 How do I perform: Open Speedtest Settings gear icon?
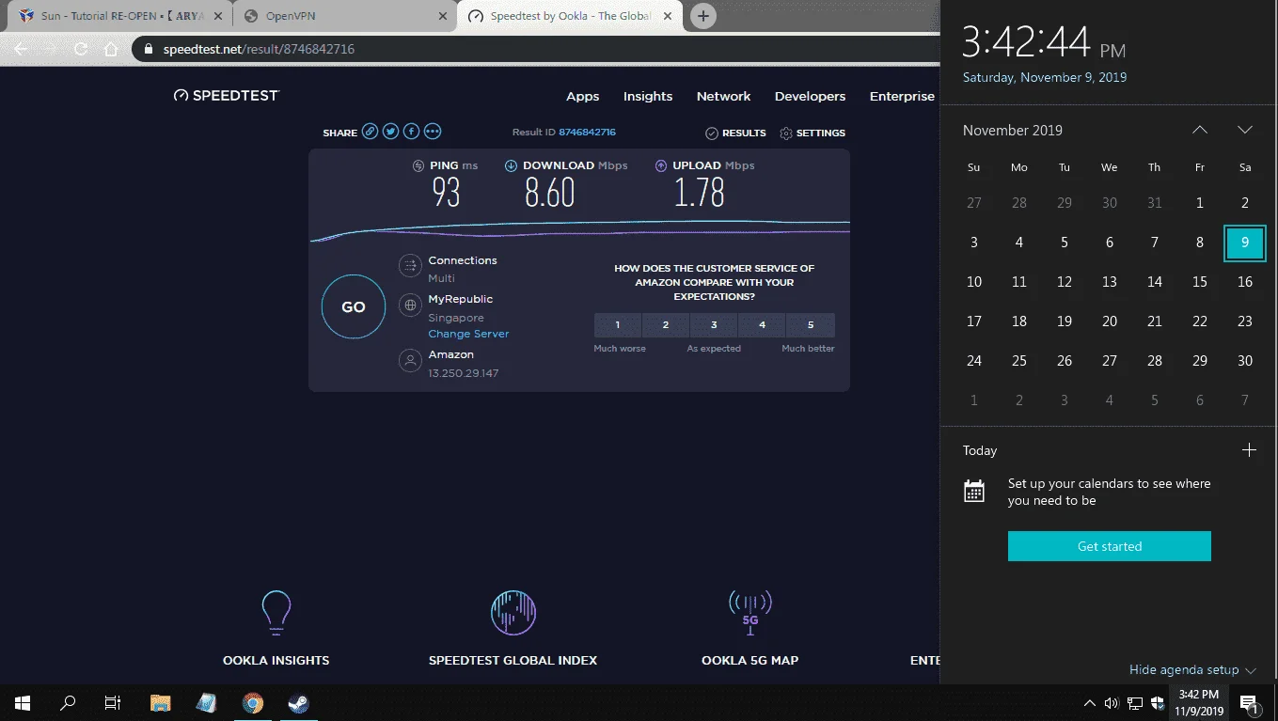(786, 133)
